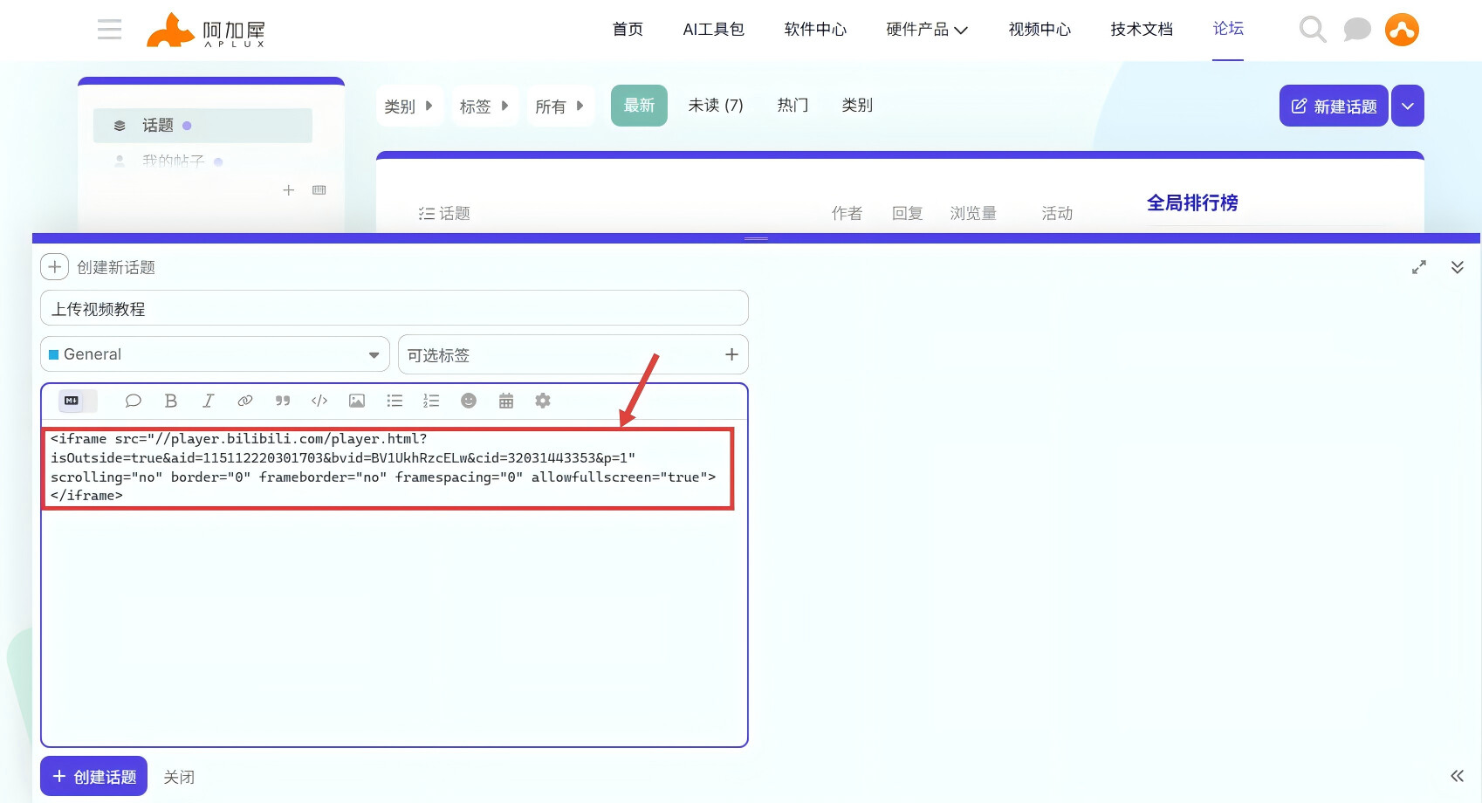Viewport: 1482px width, 803px height.
Task: Toggle the Markdown editor mode switch
Action: coord(77,401)
